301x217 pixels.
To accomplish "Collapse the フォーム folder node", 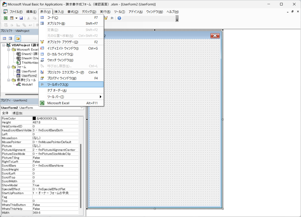I will coord(9,67).
